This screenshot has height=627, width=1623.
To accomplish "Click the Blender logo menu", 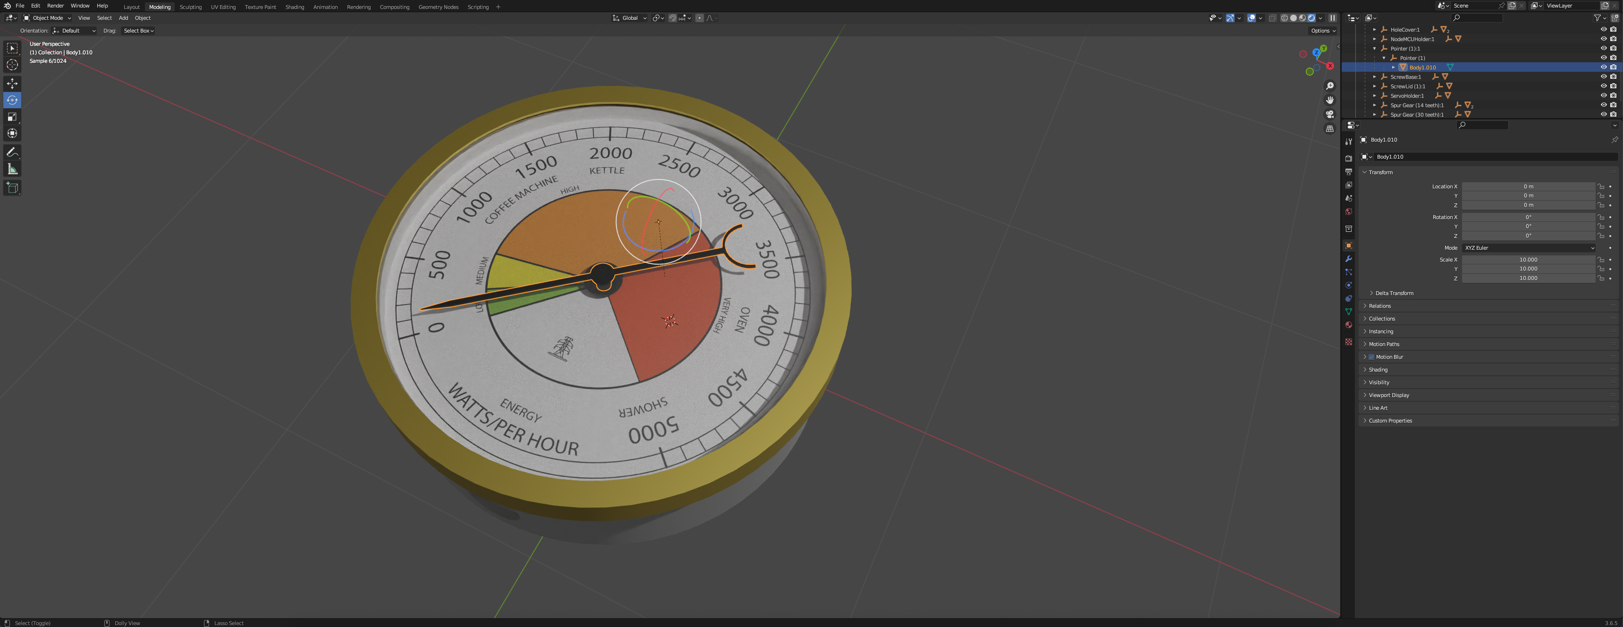I will point(7,6).
